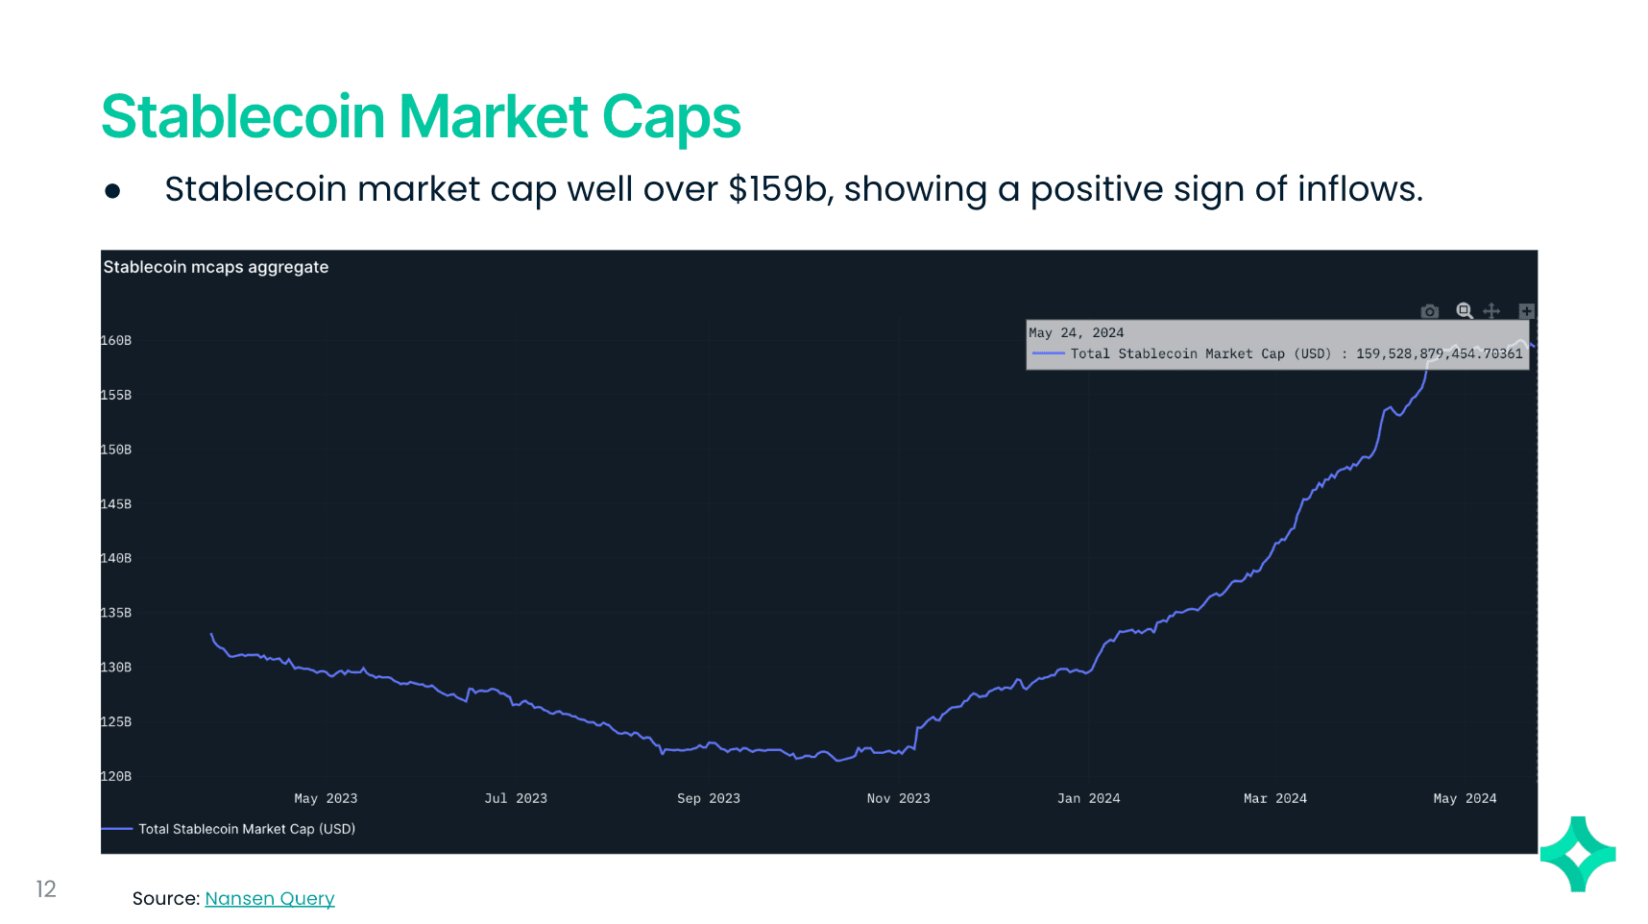Click the Stablecoin Market Caps title
This screenshot has height=924, width=1648.
pos(421,117)
